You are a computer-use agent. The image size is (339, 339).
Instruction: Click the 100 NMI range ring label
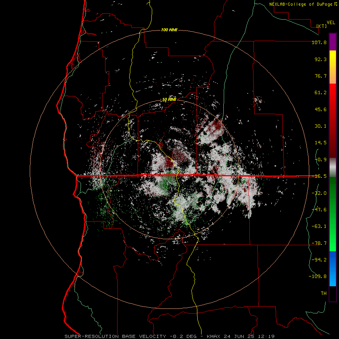point(169,30)
